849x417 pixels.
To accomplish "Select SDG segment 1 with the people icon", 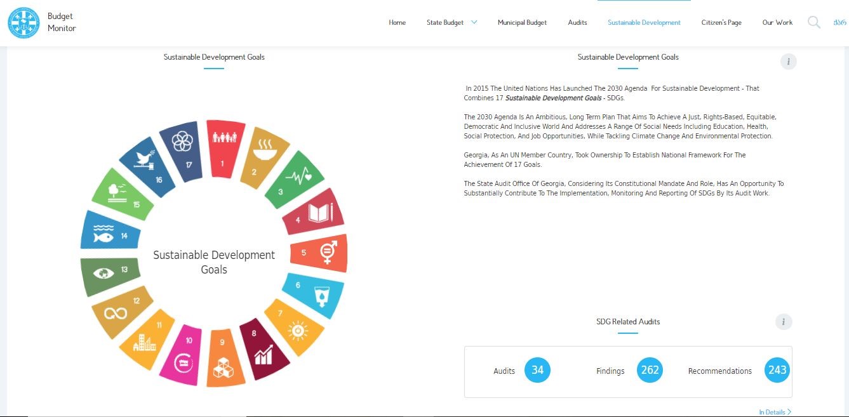I will (x=225, y=149).
